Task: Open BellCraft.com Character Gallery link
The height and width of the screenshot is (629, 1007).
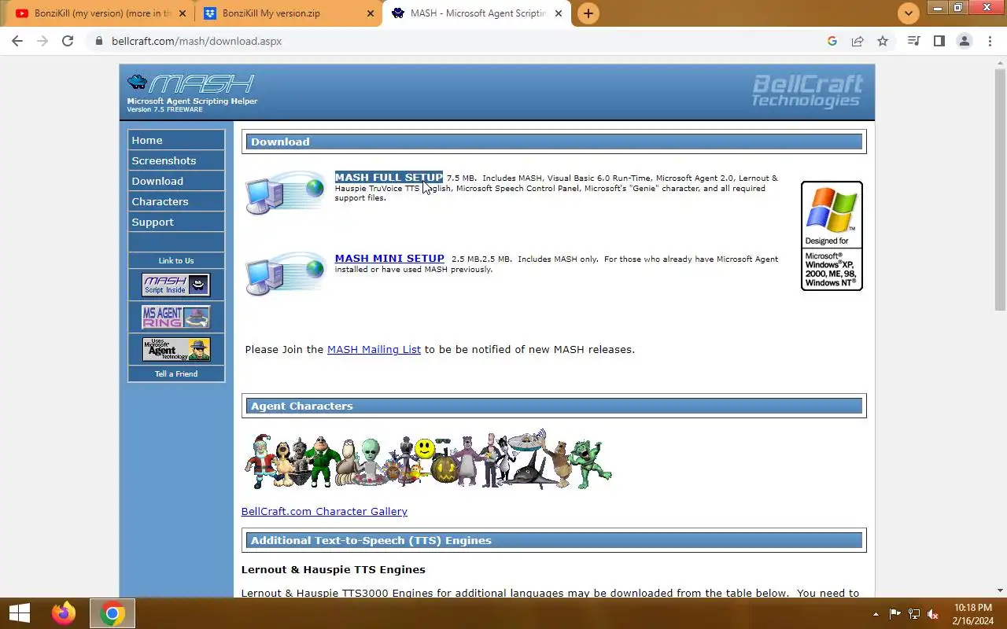Action: tap(324, 511)
